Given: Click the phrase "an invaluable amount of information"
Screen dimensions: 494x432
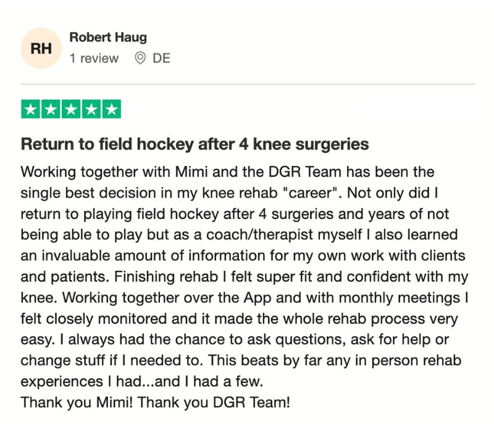Looking at the screenshot, I should [x=143, y=255].
